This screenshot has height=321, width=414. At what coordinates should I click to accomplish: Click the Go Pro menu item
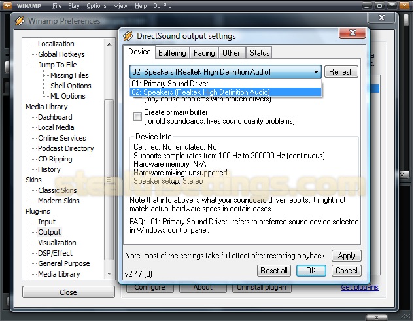click(x=162, y=5)
